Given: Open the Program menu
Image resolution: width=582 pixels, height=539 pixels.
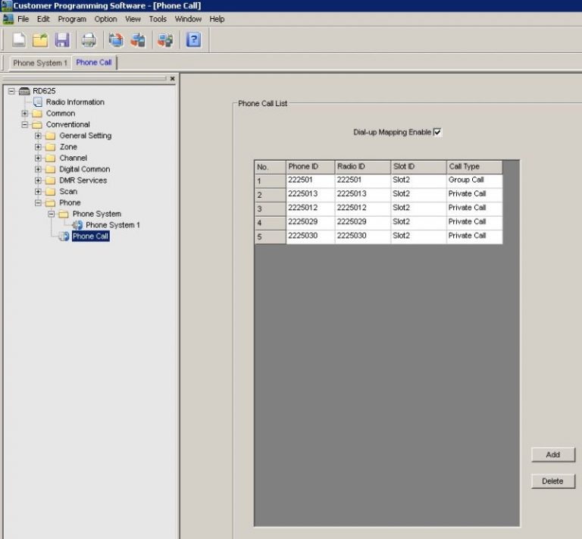Looking at the screenshot, I should tap(72, 19).
